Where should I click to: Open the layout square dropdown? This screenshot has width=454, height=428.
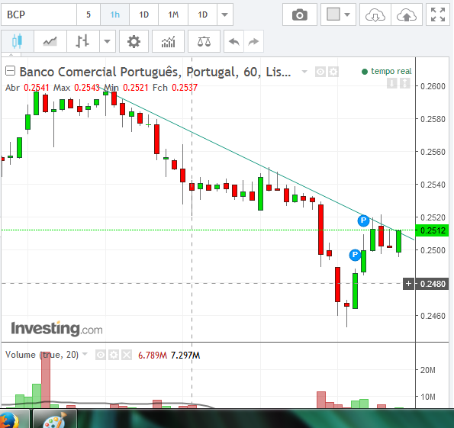[x=338, y=14]
